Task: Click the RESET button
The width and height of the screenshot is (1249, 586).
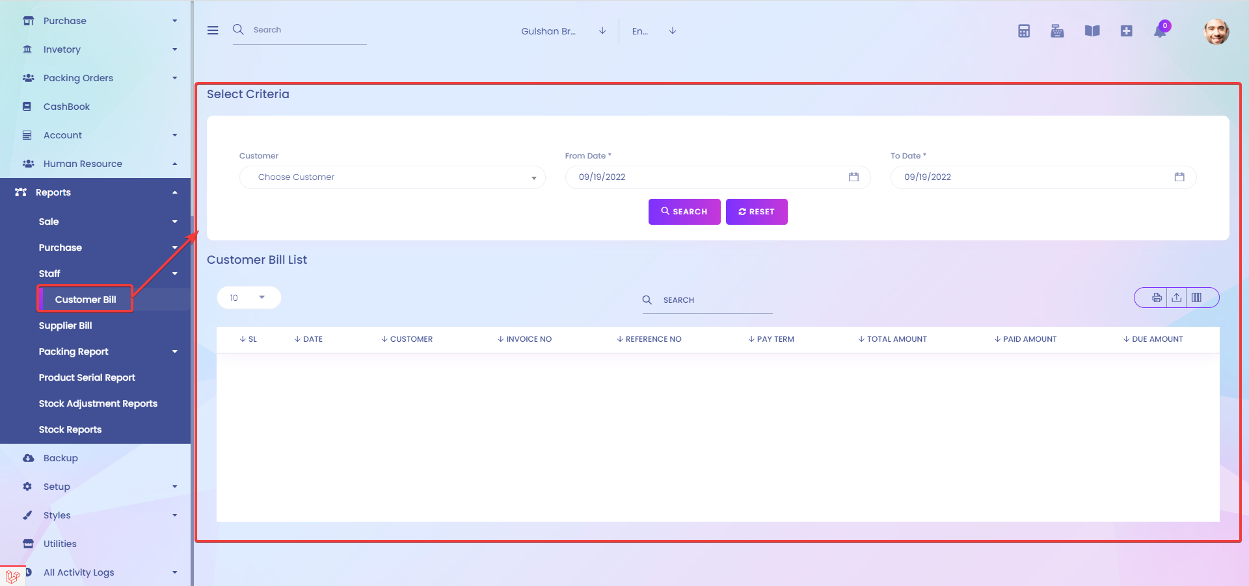Action: [757, 212]
